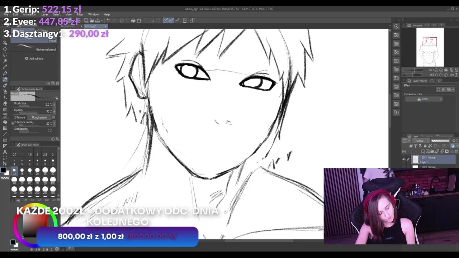Rotate canvas left in Navigator
This screenshot has width=459, height=258.
point(436,75)
